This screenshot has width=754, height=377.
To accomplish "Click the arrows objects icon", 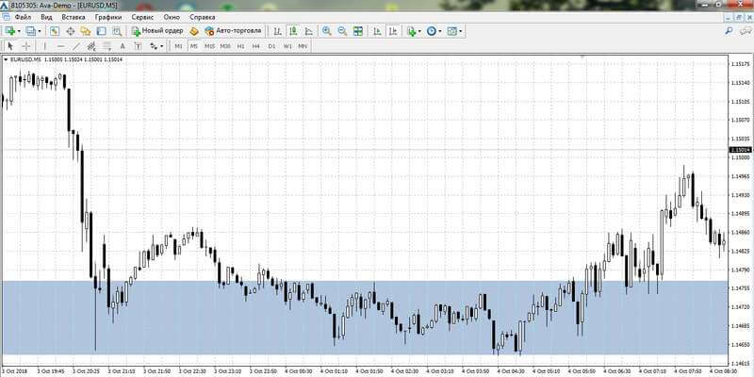I will pos(154,46).
